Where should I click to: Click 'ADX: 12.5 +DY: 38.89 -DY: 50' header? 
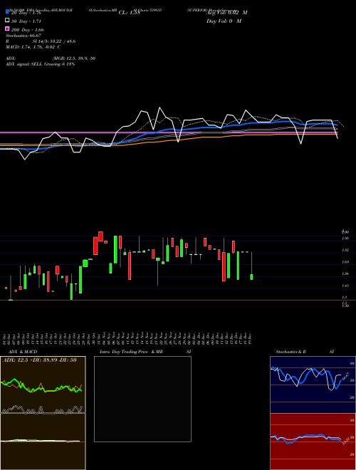[x=39, y=360]
